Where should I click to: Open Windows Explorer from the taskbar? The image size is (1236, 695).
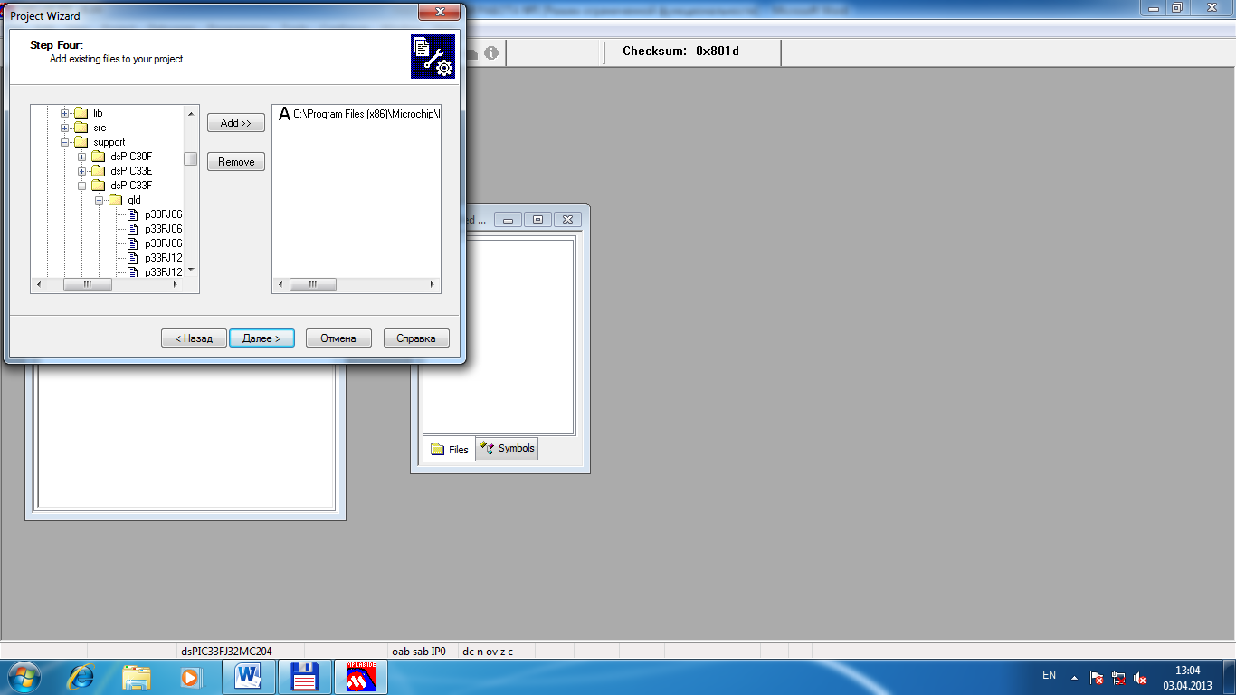pos(137,677)
